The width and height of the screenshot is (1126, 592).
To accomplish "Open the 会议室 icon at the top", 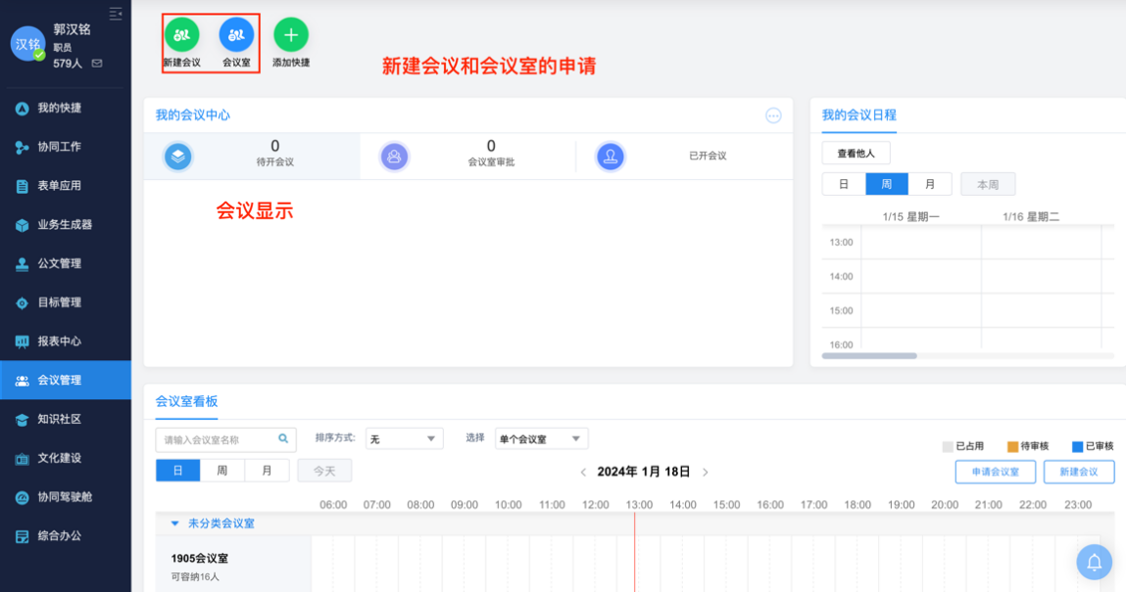I will tap(235, 35).
